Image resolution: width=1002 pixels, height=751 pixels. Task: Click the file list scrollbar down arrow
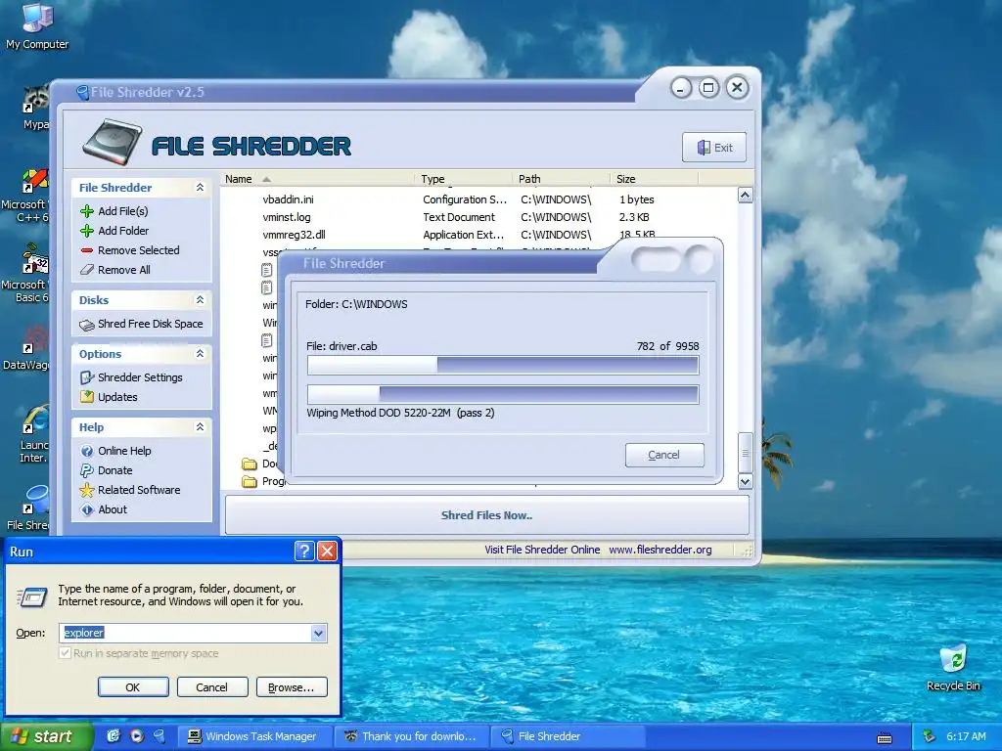(x=745, y=481)
